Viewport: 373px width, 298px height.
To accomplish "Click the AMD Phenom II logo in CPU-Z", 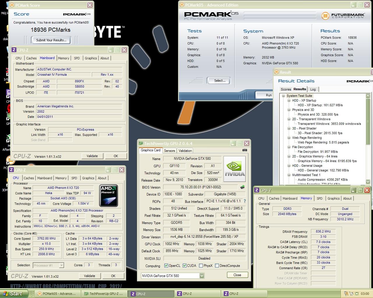I will point(108,196).
